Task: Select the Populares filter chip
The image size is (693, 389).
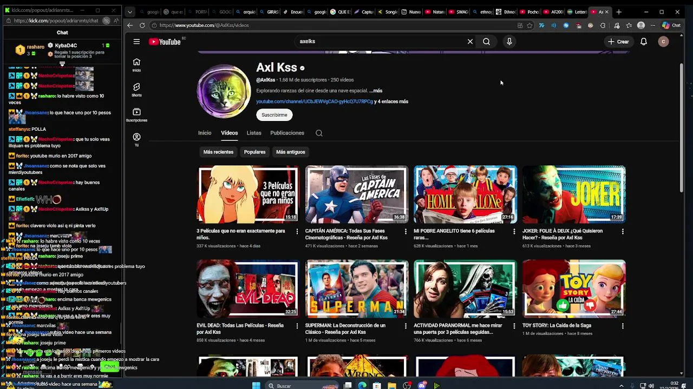Action: (x=254, y=152)
